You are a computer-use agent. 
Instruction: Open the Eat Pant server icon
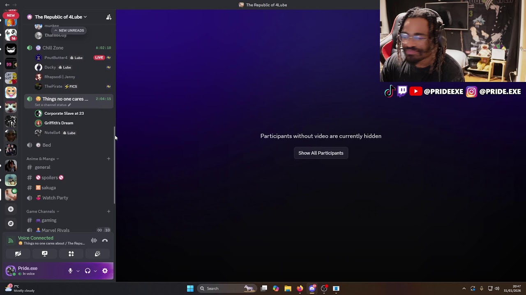(x=11, y=78)
